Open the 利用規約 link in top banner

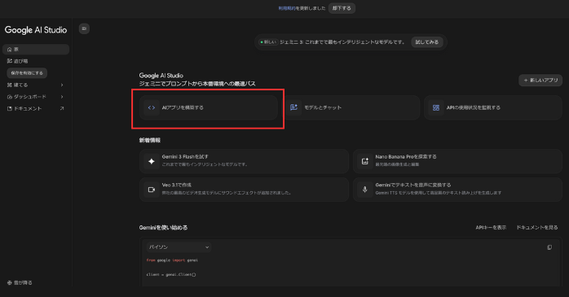point(287,8)
